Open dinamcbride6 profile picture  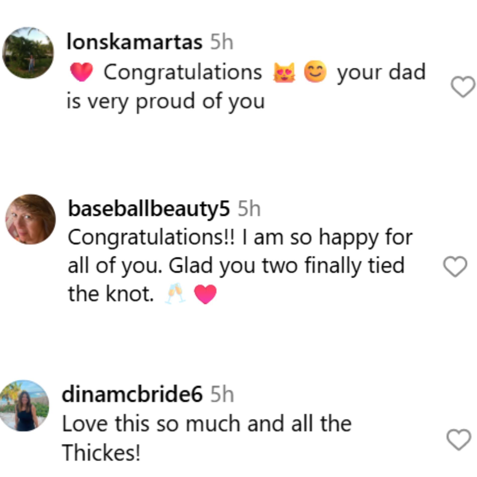click(24, 406)
